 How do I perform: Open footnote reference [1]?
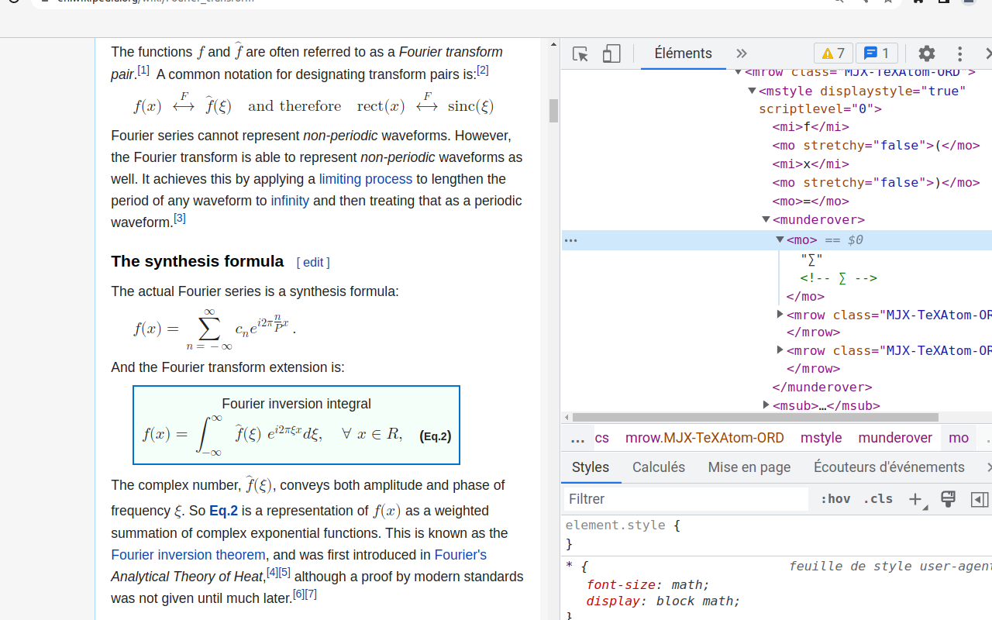[x=143, y=71]
